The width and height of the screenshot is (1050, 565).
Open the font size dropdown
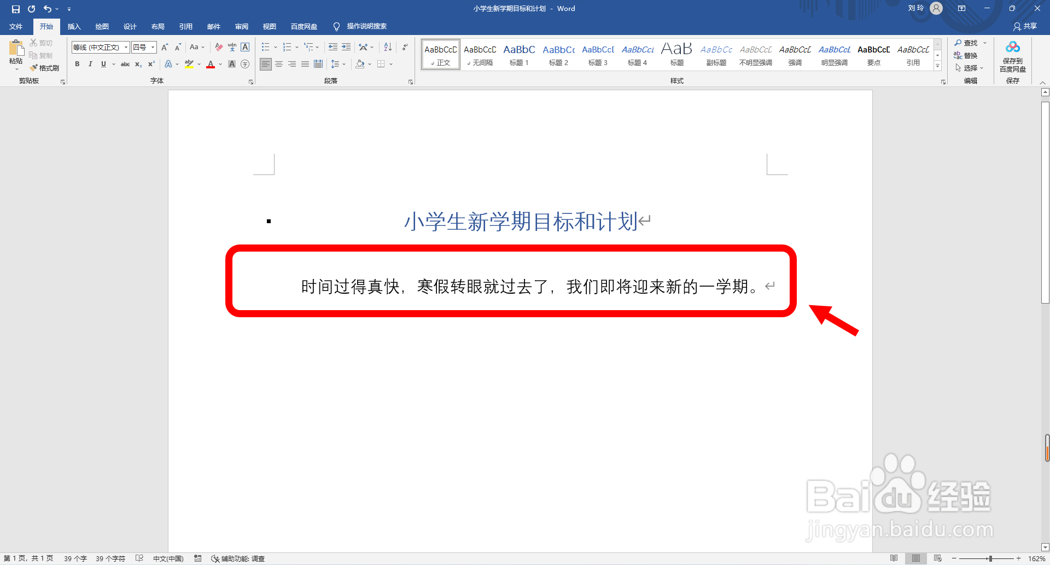[152, 47]
